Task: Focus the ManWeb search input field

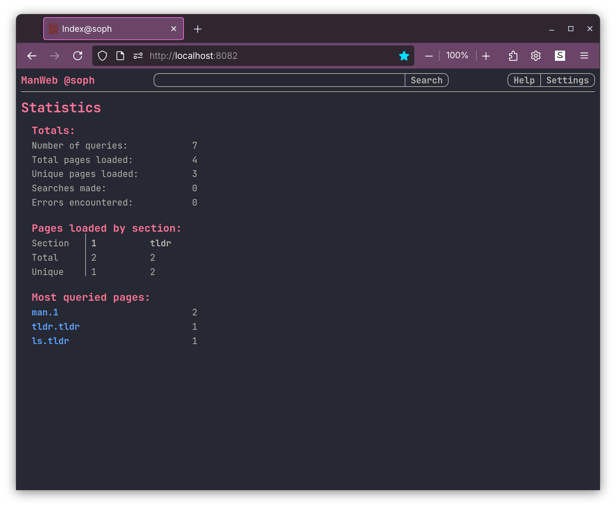Action: point(279,80)
